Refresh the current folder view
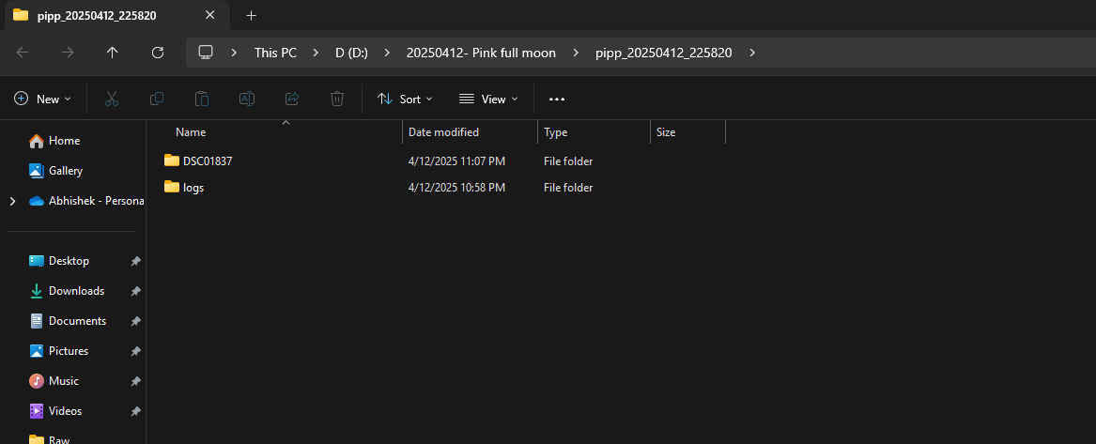This screenshot has height=444, width=1096. pos(158,53)
